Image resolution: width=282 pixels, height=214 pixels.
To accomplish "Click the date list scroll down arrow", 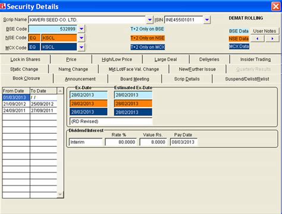I will coord(60,194).
